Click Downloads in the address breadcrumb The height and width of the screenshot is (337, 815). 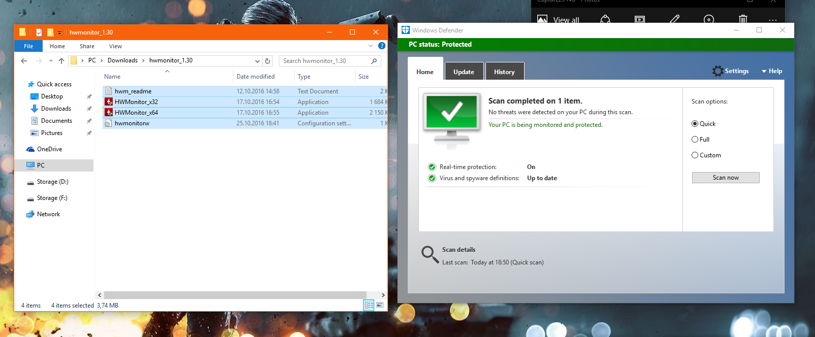122,60
